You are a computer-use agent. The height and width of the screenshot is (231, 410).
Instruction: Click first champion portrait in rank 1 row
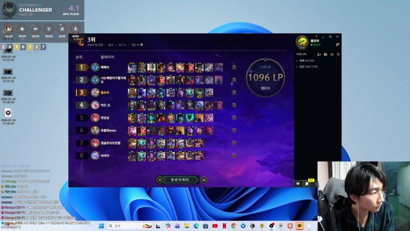pyautogui.click(x=132, y=67)
